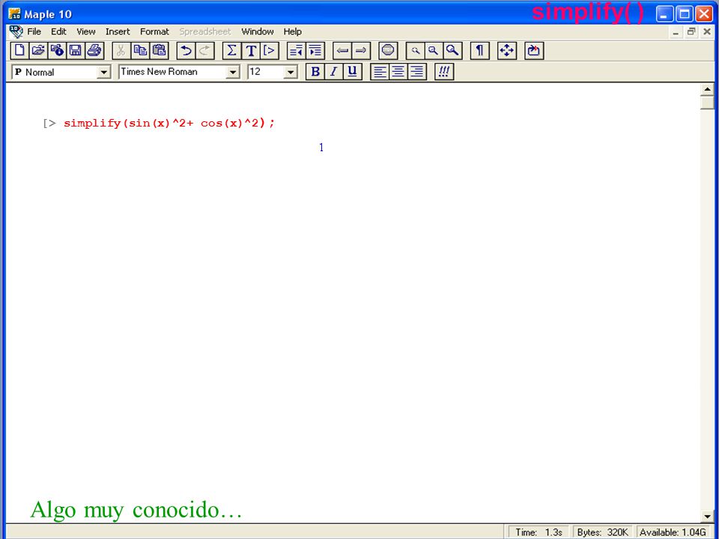
Task: Close the inner worksheet window
Action: (707, 31)
